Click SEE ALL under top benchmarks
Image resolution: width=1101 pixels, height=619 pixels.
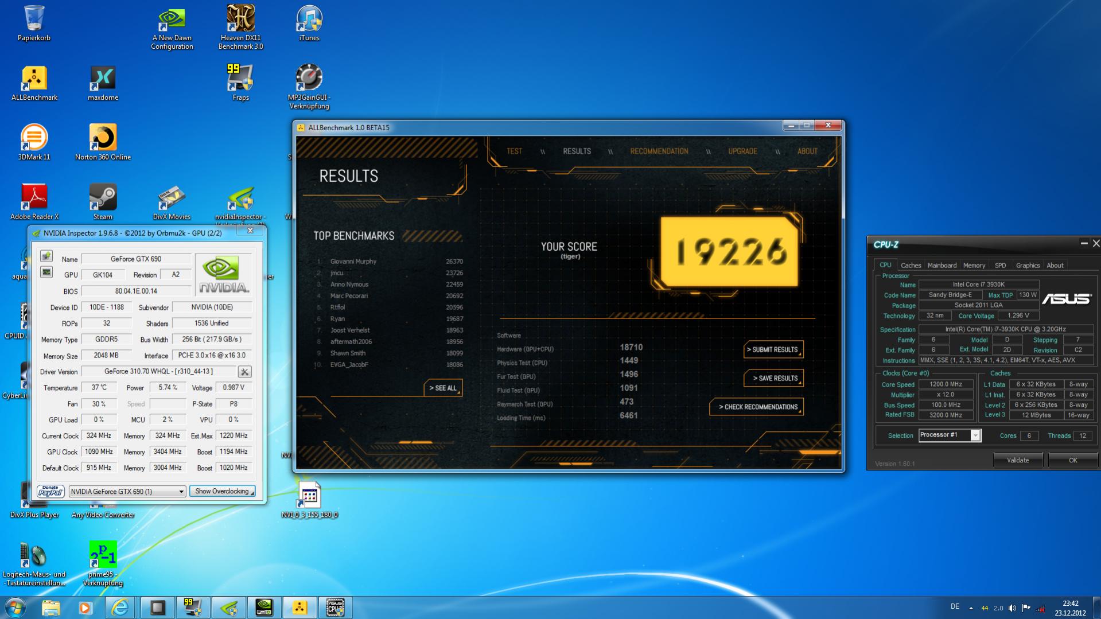click(x=443, y=388)
